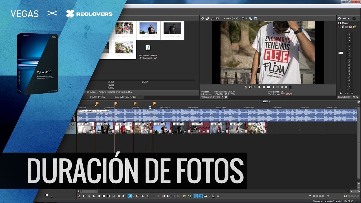Screen dimensions: 361x203
Task: Toggle grid overlay icon in preview toolbar
Action: point(243,18)
